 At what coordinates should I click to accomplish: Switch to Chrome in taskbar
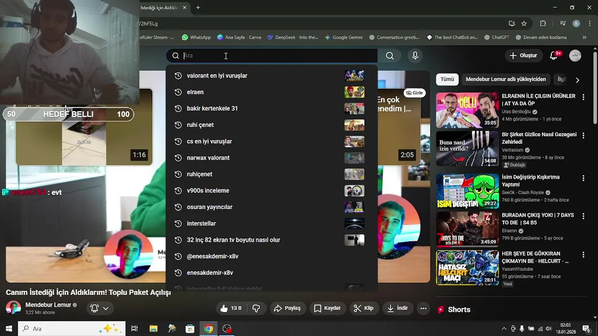(x=208, y=329)
